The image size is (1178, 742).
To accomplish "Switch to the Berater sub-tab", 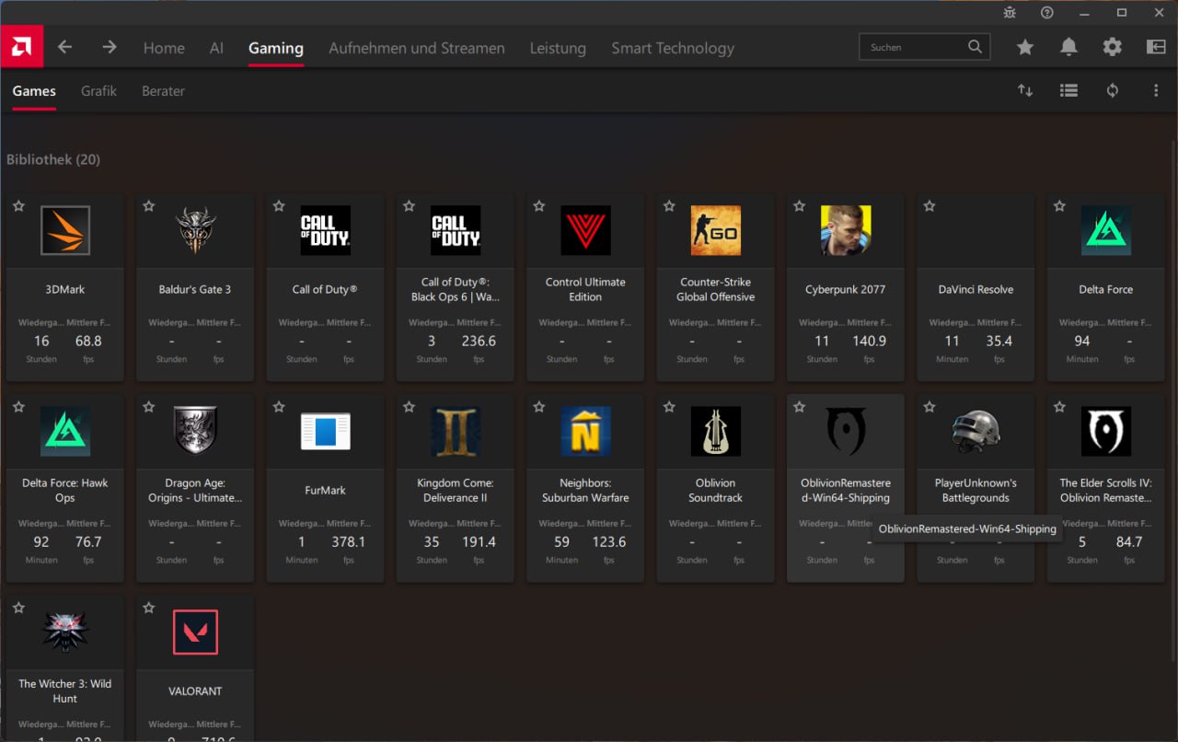I will (x=163, y=91).
